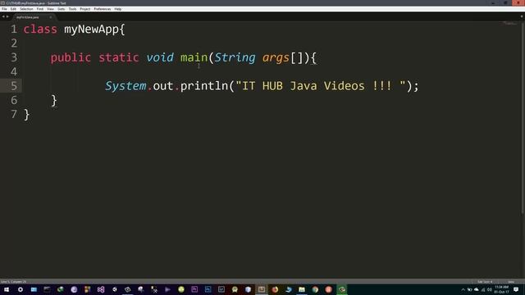Open the Lightroom Lr taskbar icon
The image size is (525, 295).
221,289
